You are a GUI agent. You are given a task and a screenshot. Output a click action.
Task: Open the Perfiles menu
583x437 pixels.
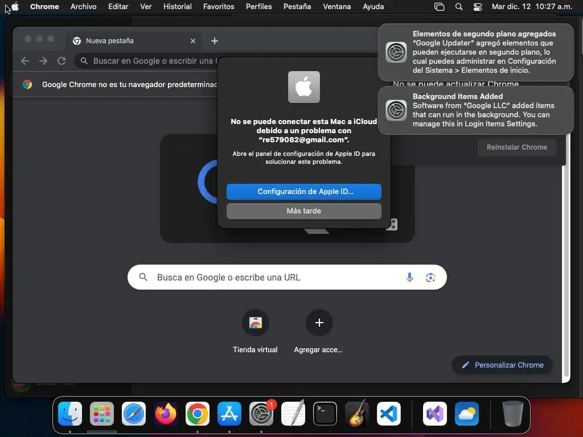tap(259, 6)
